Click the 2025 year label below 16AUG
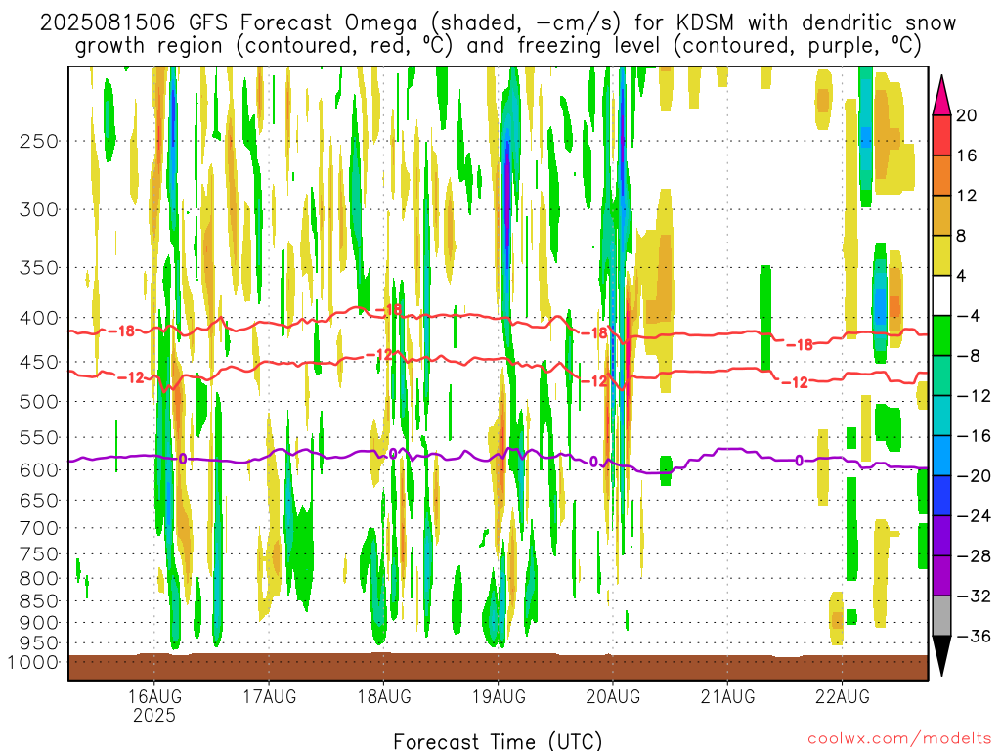 [x=154, y=715]
